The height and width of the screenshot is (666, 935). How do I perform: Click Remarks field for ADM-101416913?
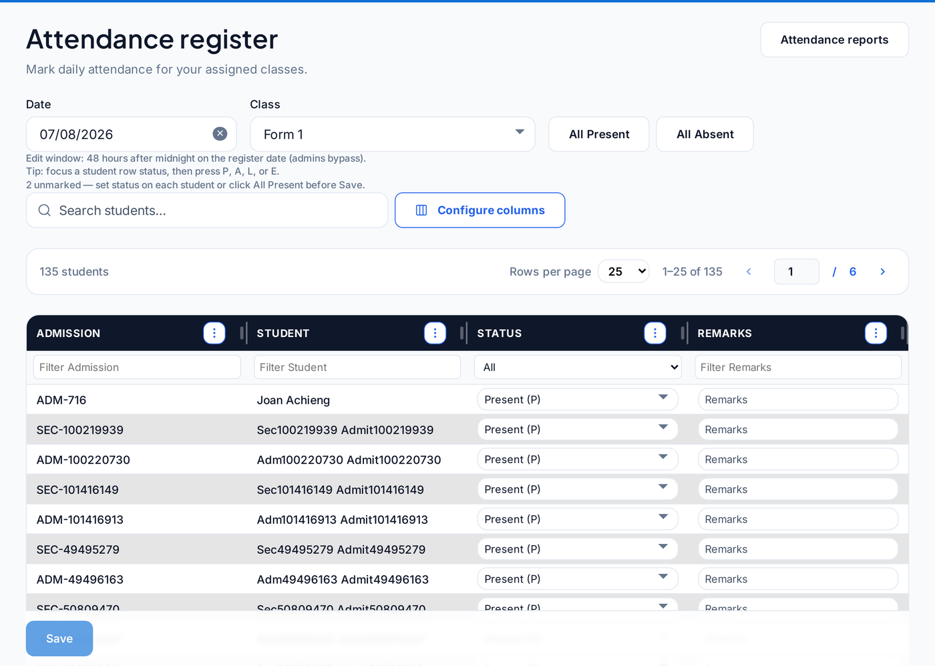pos(798,519)
